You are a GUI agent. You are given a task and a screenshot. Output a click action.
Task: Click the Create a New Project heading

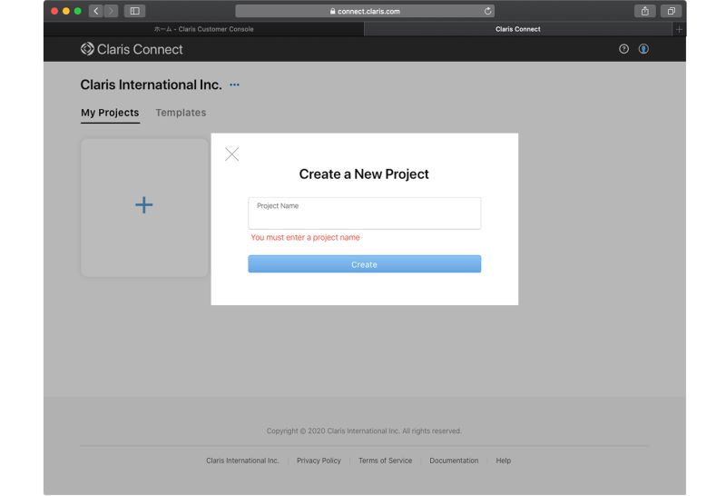click(x=364, y=174)
